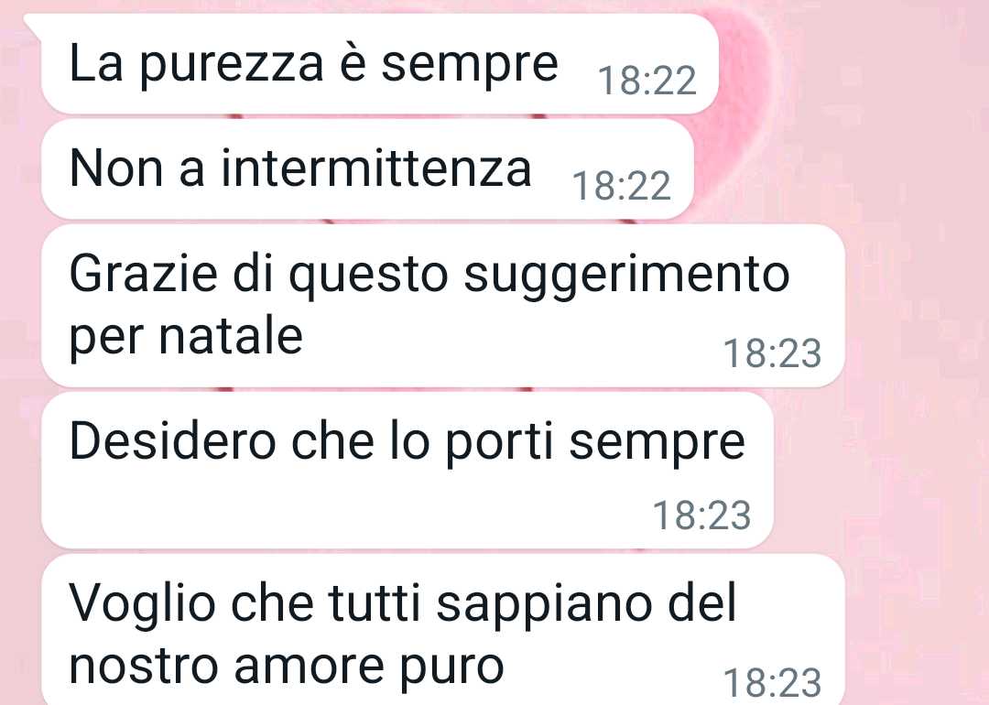The image size is (989, 705).
Task: Select the "Grazie di questo suggerimento" message line
Action: click(x=429, y=274)
